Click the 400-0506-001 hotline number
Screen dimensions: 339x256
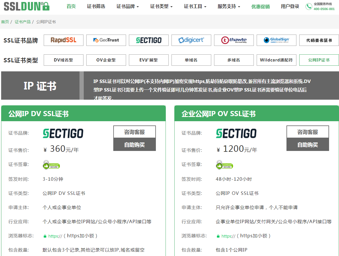coord(324,9)
